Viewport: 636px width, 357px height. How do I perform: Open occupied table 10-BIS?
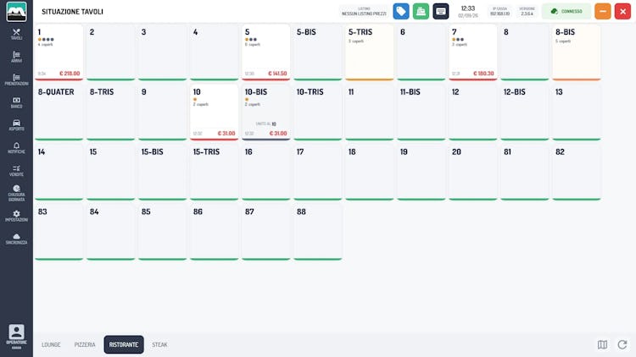pyautogui.click(x=265, y=113)
